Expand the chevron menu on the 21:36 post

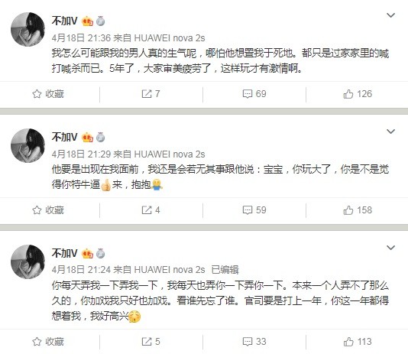coord(391,15)
